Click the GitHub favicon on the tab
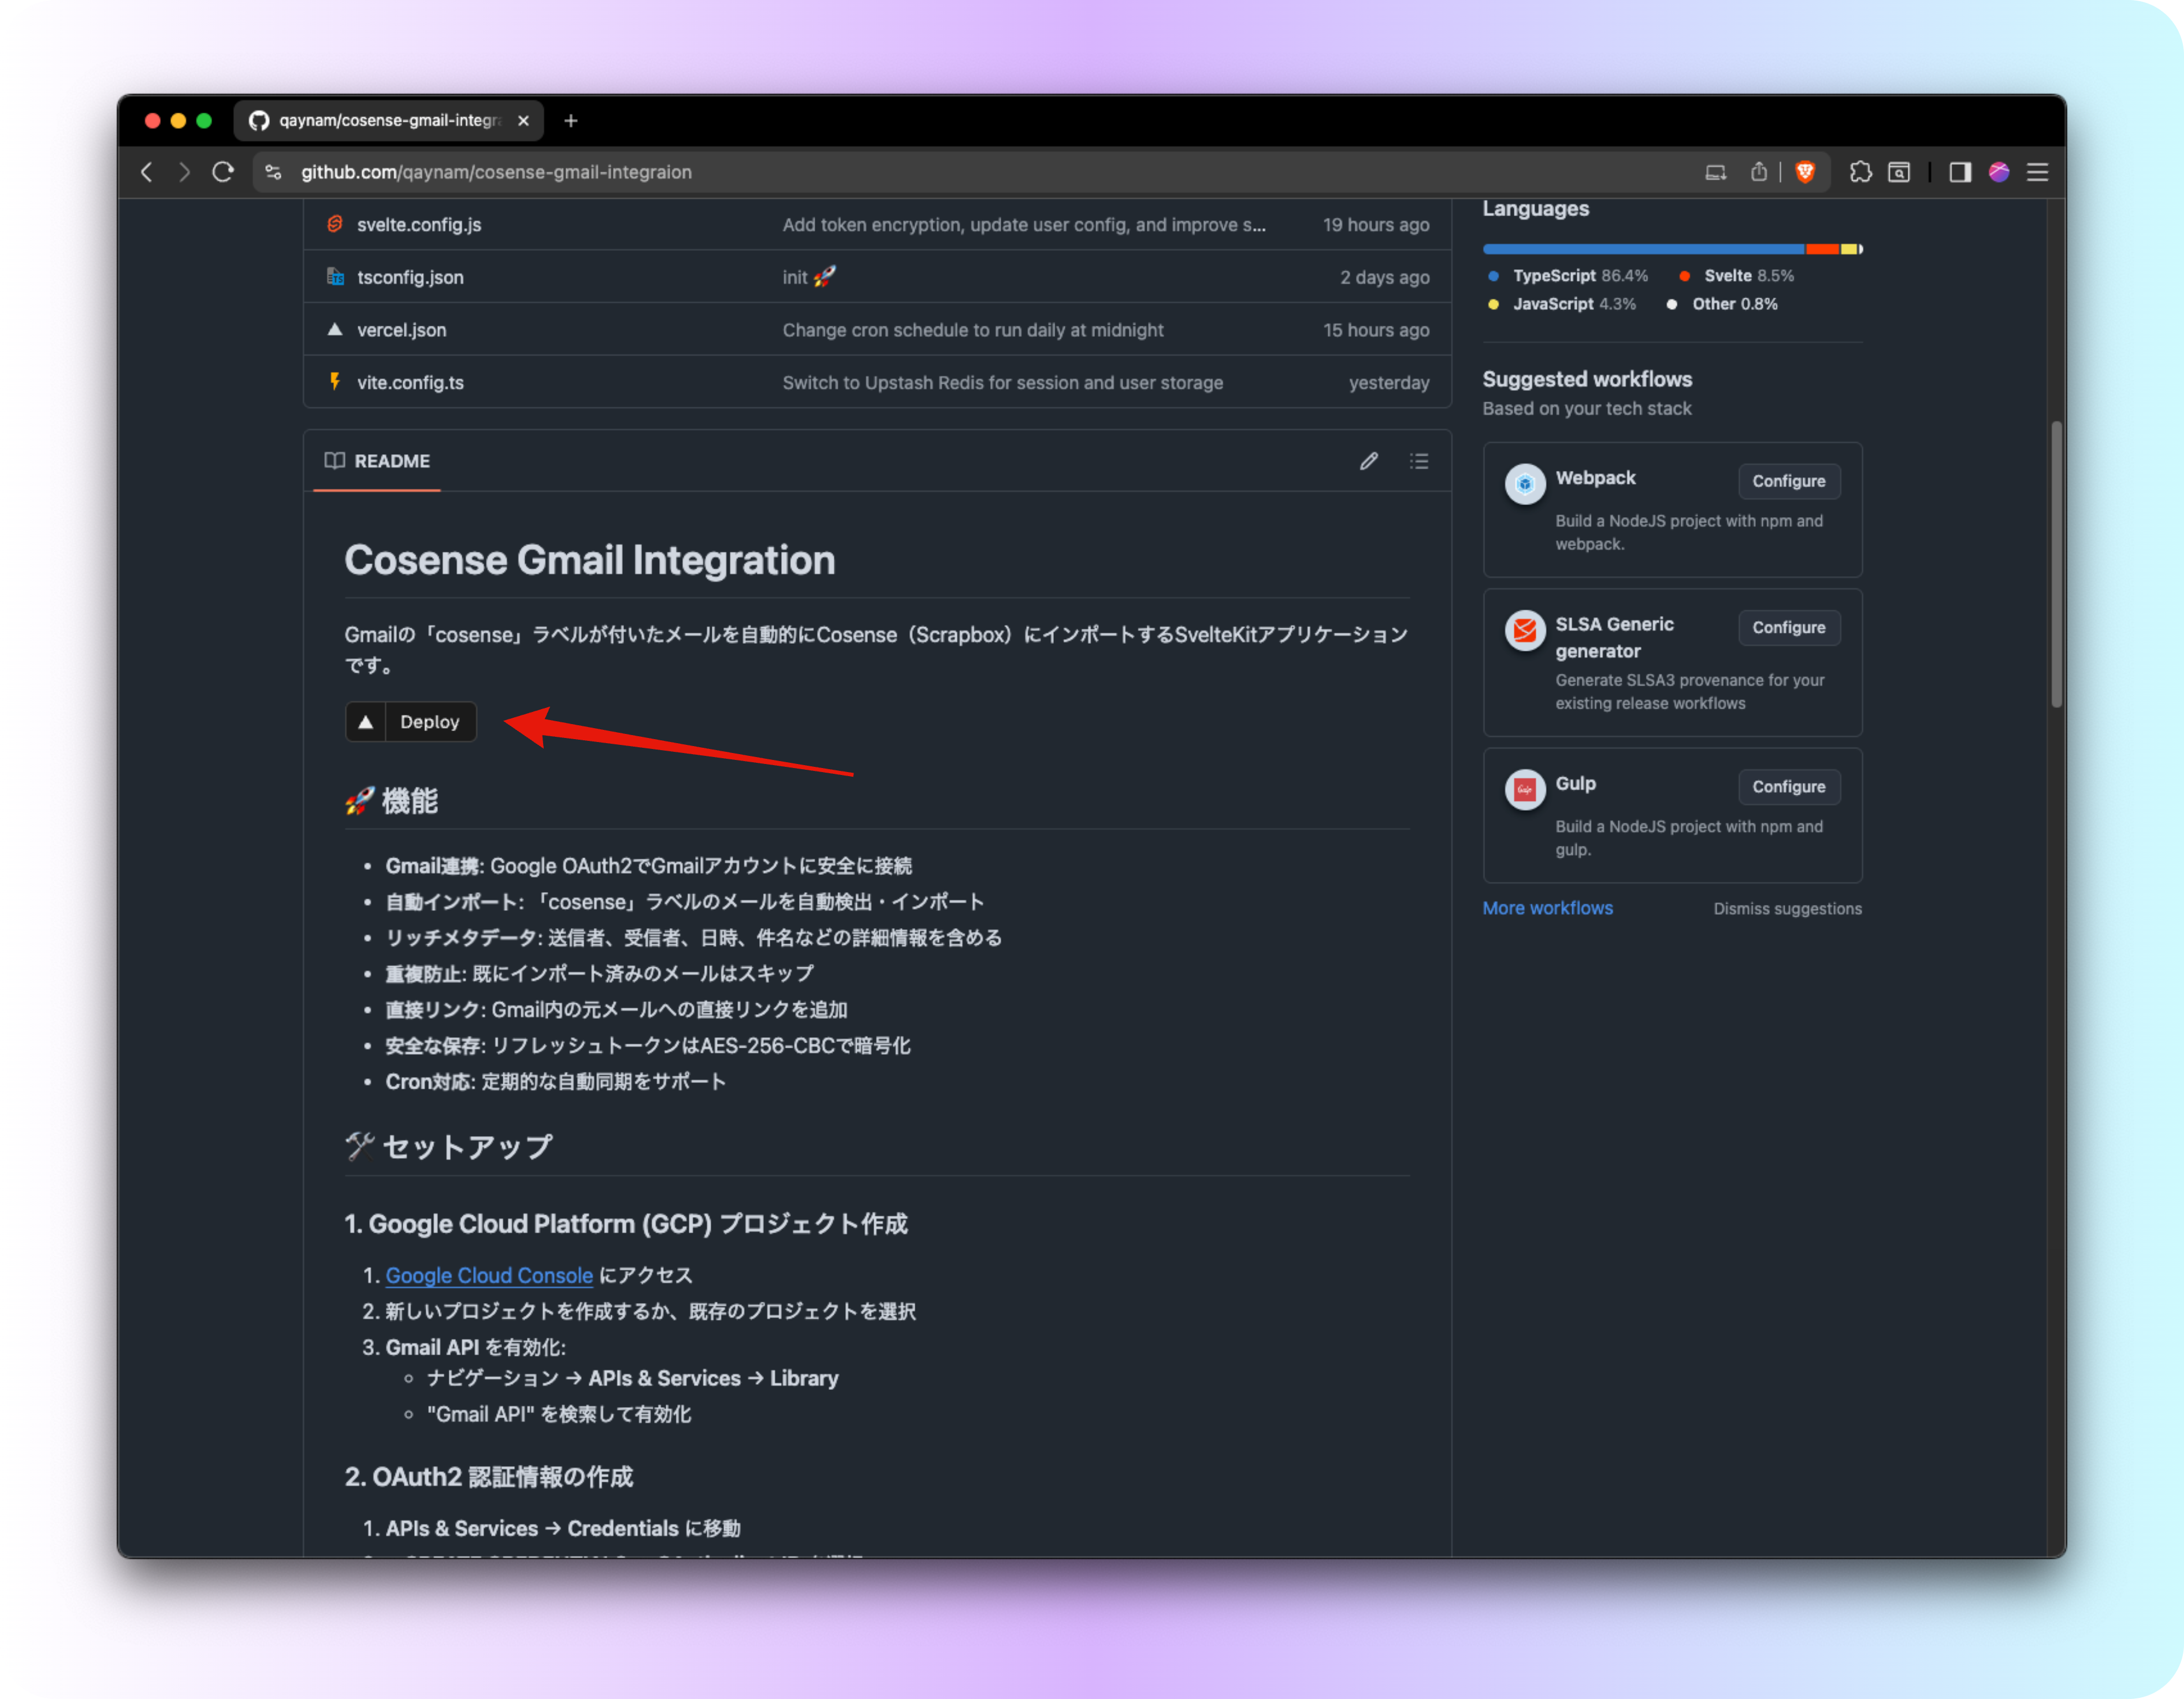Image resolution: width=2184 pixels, height=1699 pixels. click(x=259, y=120)
